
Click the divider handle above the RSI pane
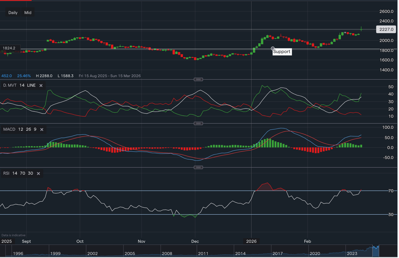tap(198, 167)
